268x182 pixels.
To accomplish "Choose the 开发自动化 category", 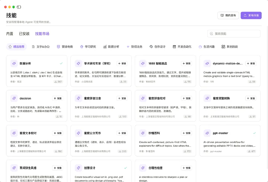I will (182, 46).
